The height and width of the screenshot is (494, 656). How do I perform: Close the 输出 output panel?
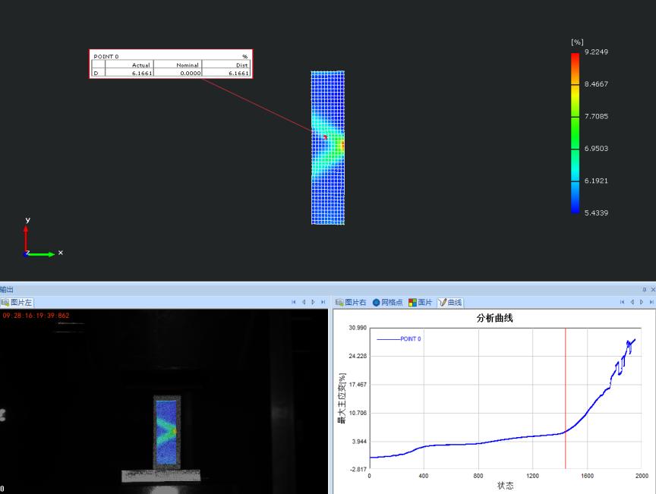[x=651, y=290]
